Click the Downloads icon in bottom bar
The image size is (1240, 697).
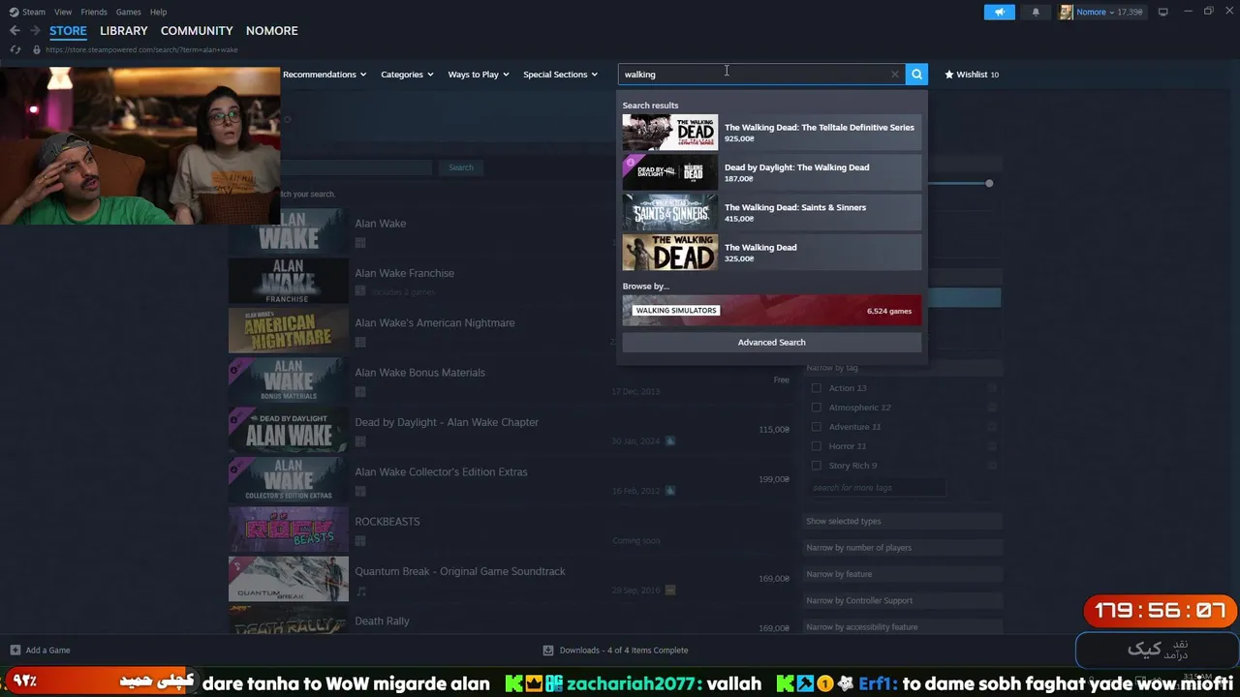click(x=548, y=651)
